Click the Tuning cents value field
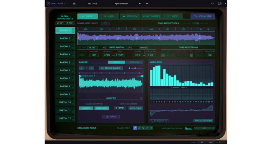Image resolution: width=272 pixels, height=144 pixels. click(120, 55)
